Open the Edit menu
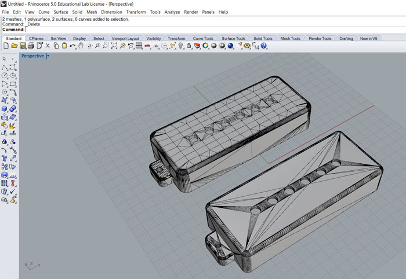 pos(17,12)
